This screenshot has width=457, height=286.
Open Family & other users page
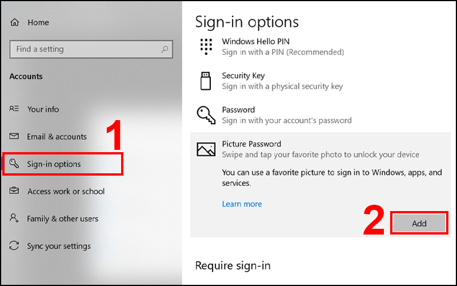[62, 219]
